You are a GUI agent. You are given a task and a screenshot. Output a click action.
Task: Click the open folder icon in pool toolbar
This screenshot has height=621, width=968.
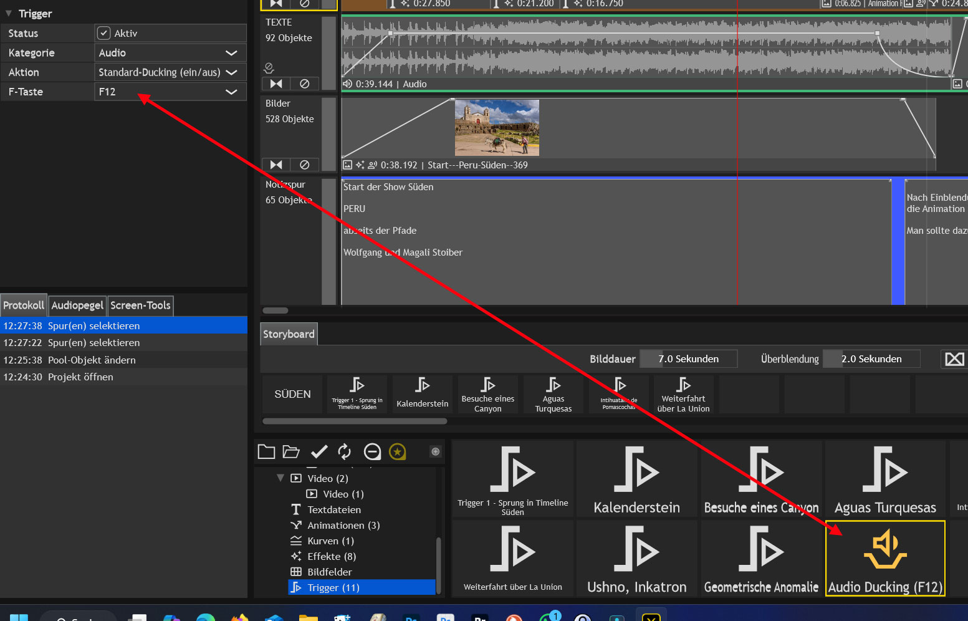click(x=291, y=451)
